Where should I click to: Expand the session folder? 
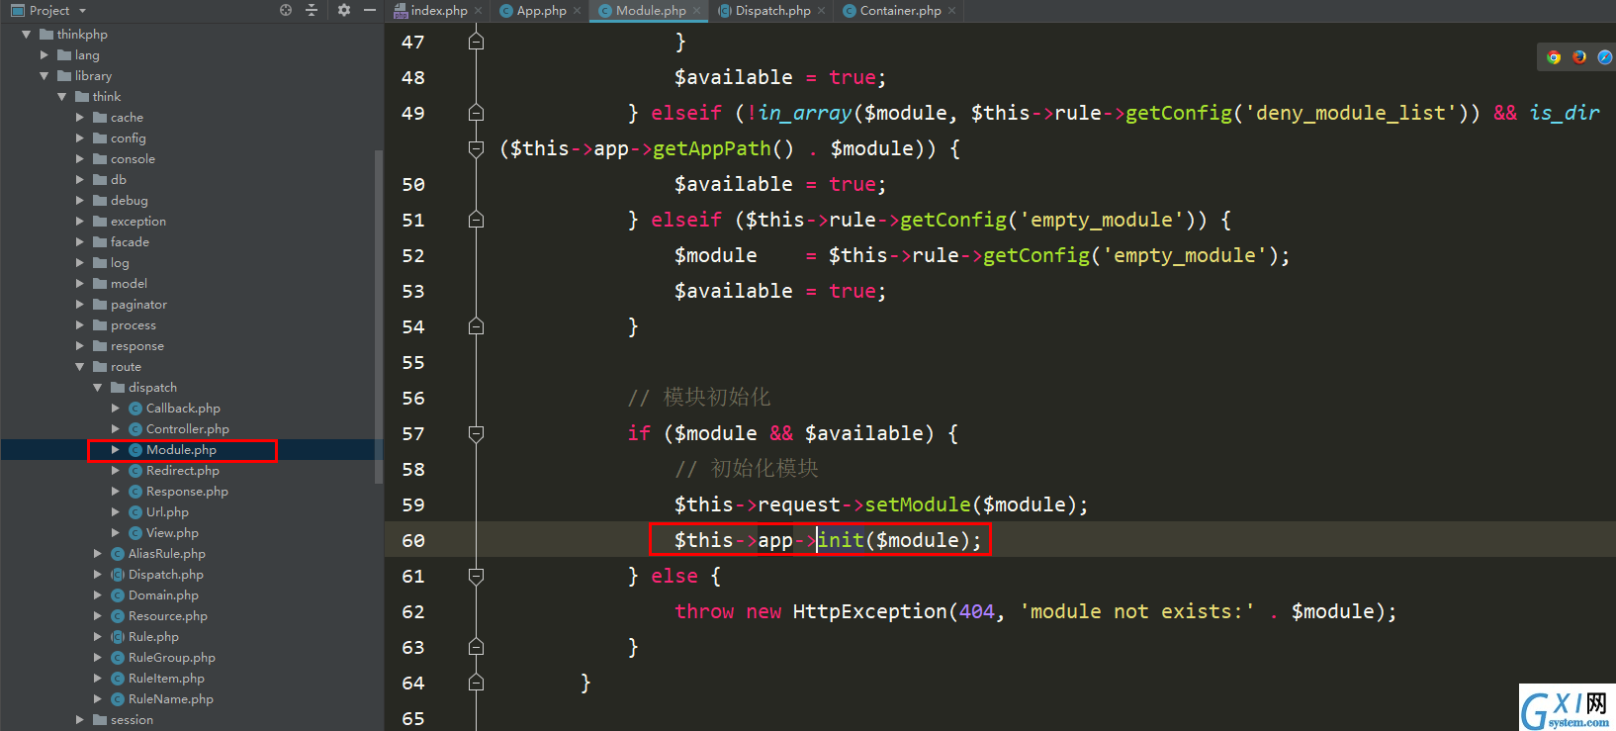(80, 720)
